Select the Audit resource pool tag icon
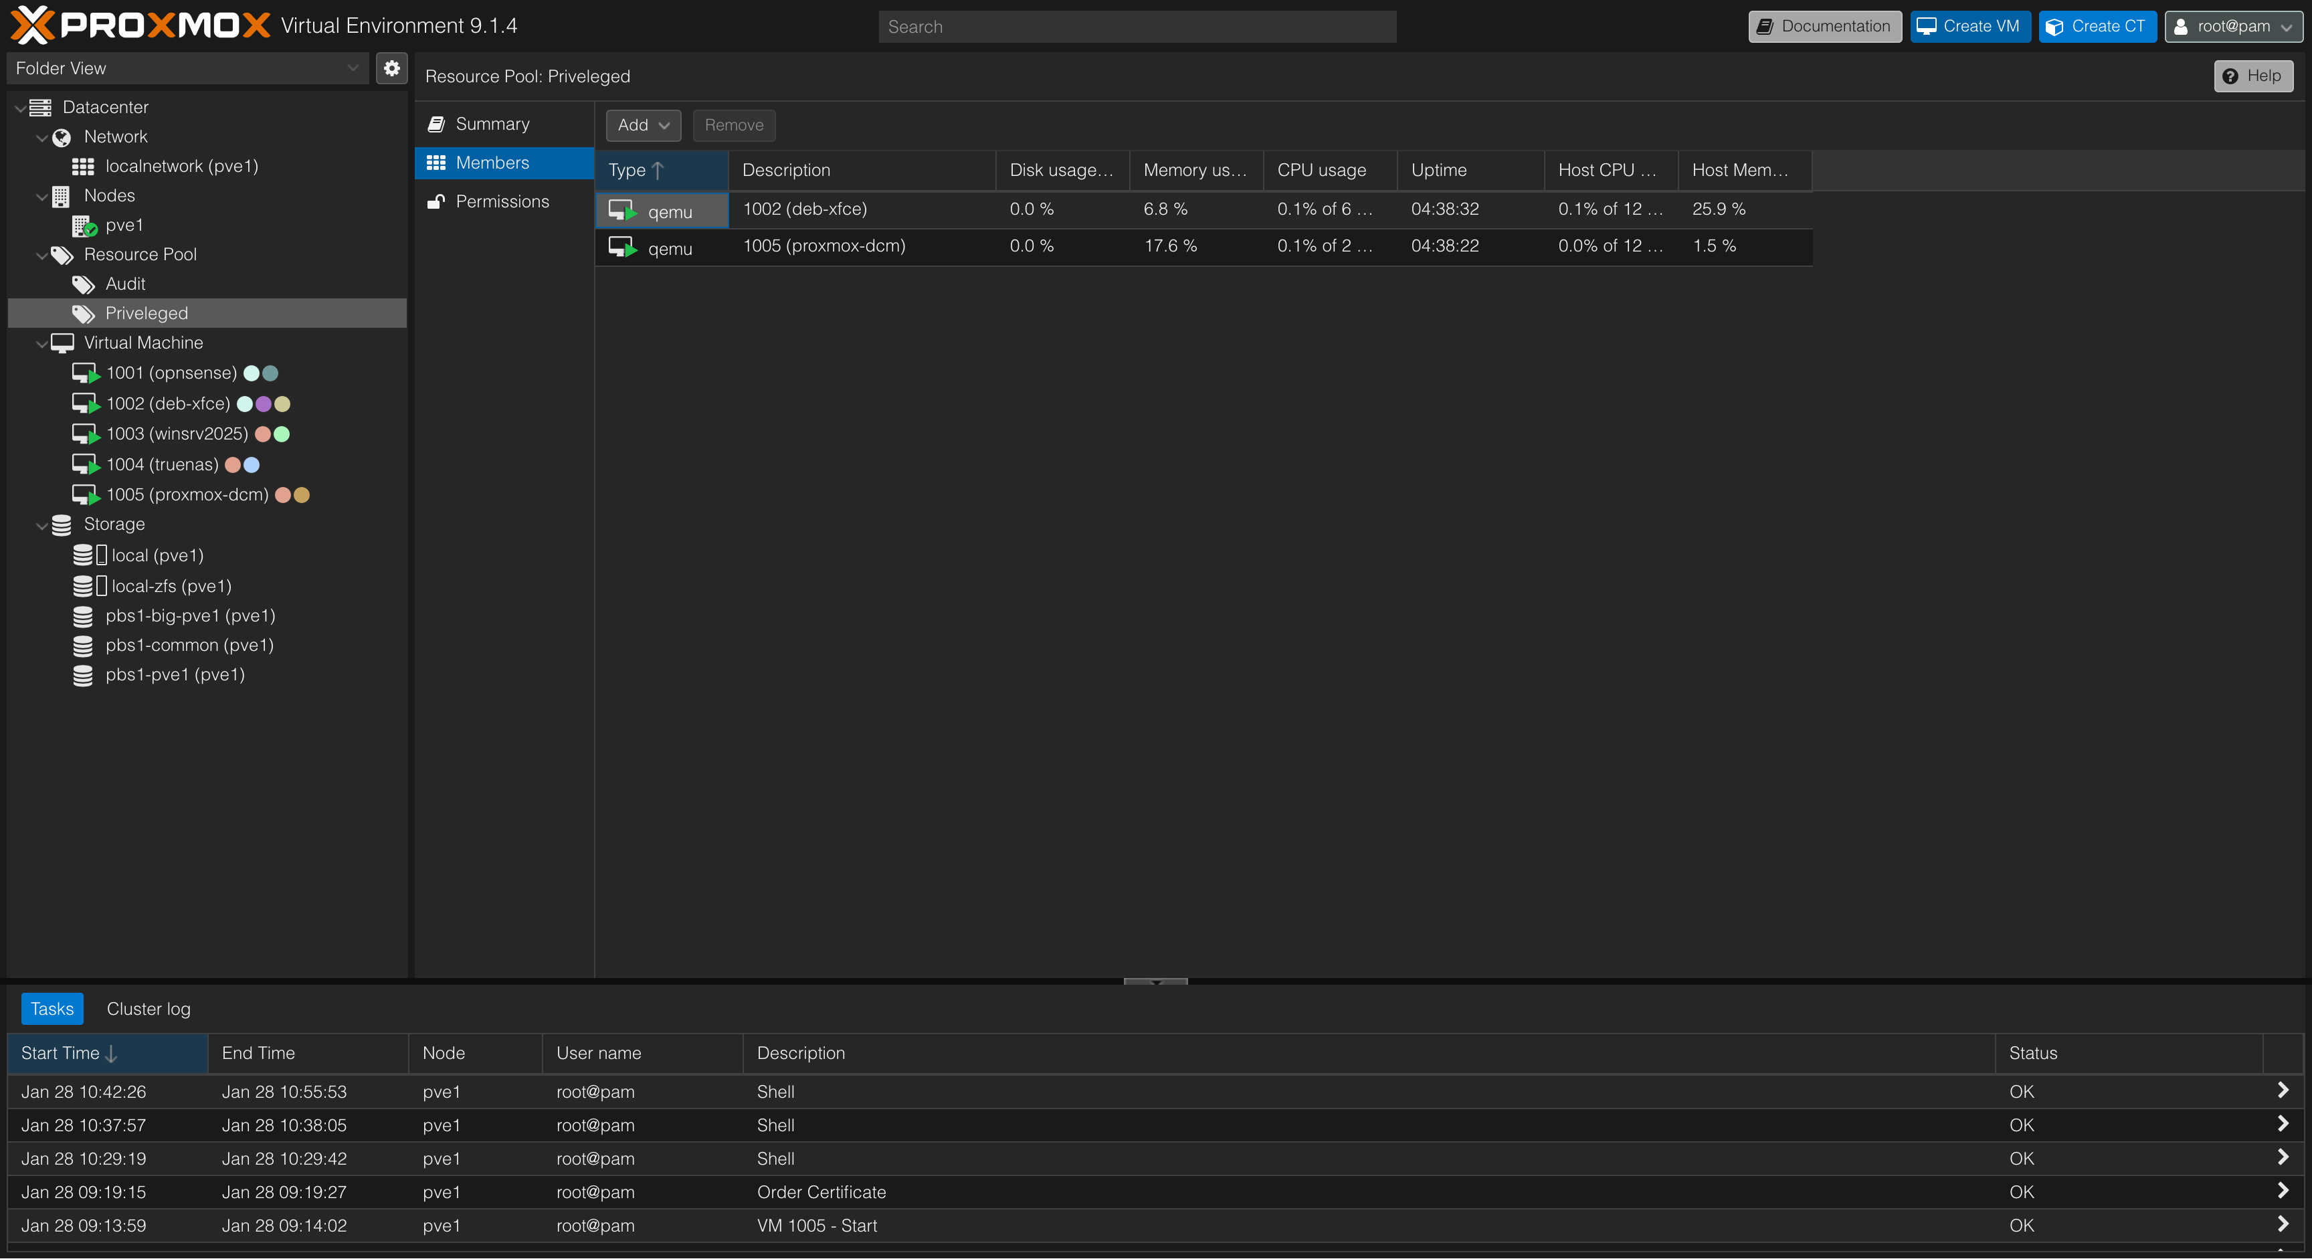The width and height of the screenshot is (2312, 1259). 84,284
